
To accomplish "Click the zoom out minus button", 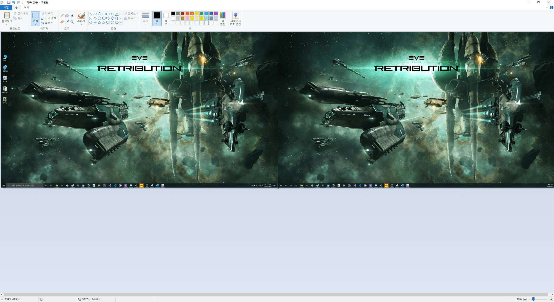I will coord(525,299).
